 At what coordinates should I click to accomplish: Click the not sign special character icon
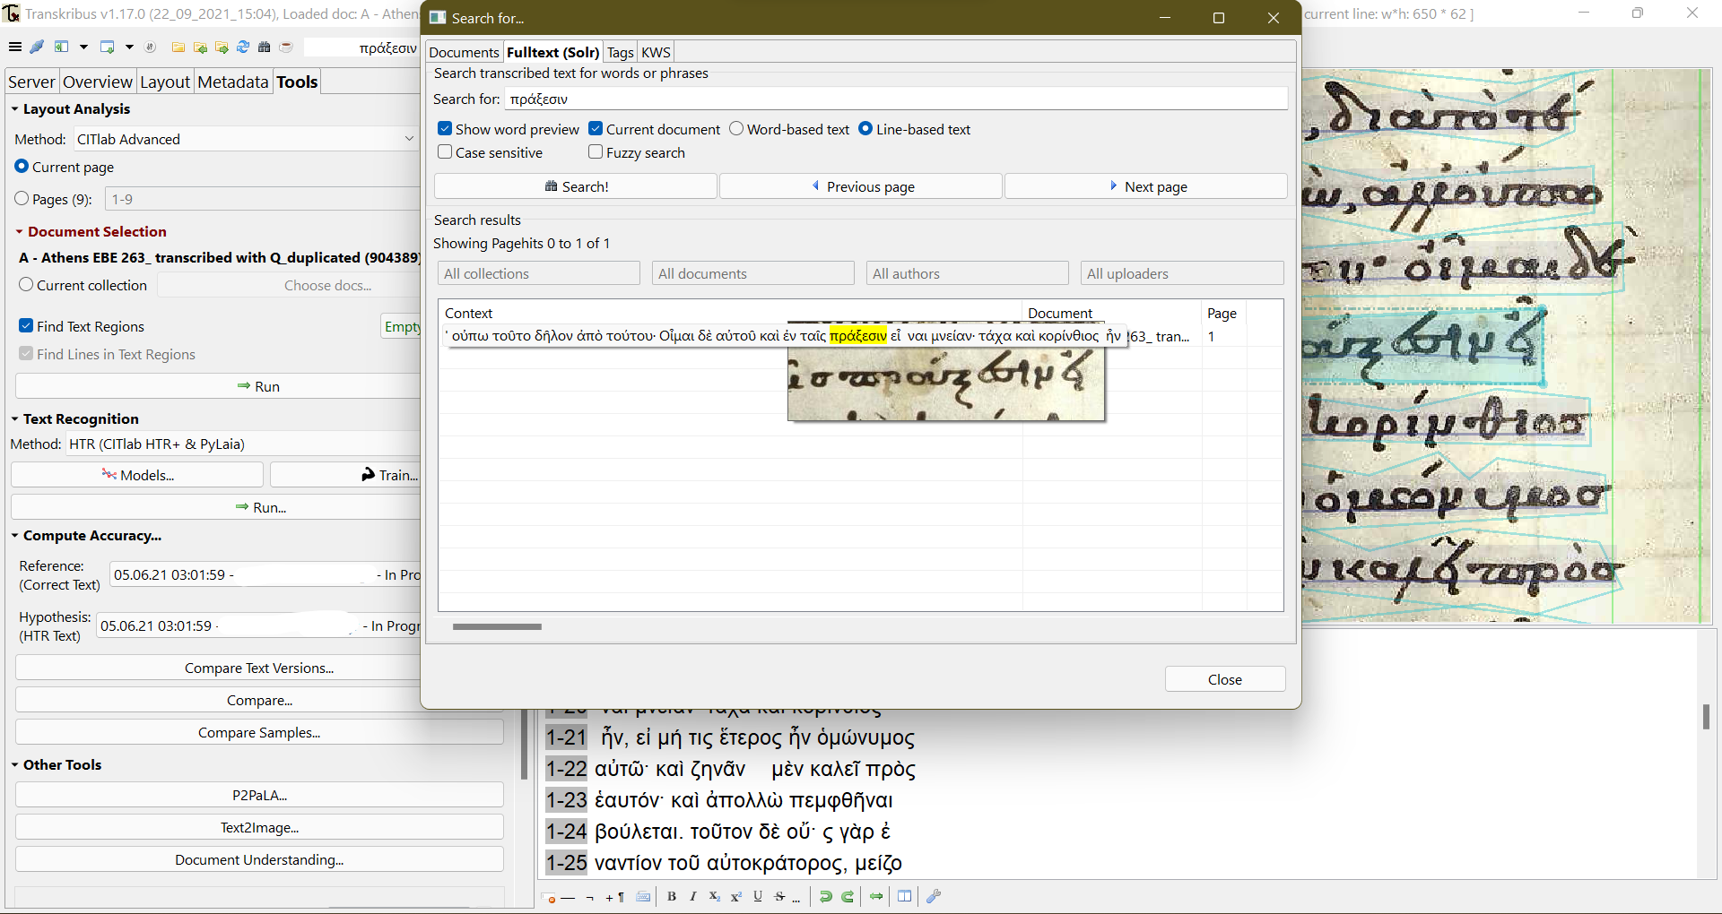589,897
